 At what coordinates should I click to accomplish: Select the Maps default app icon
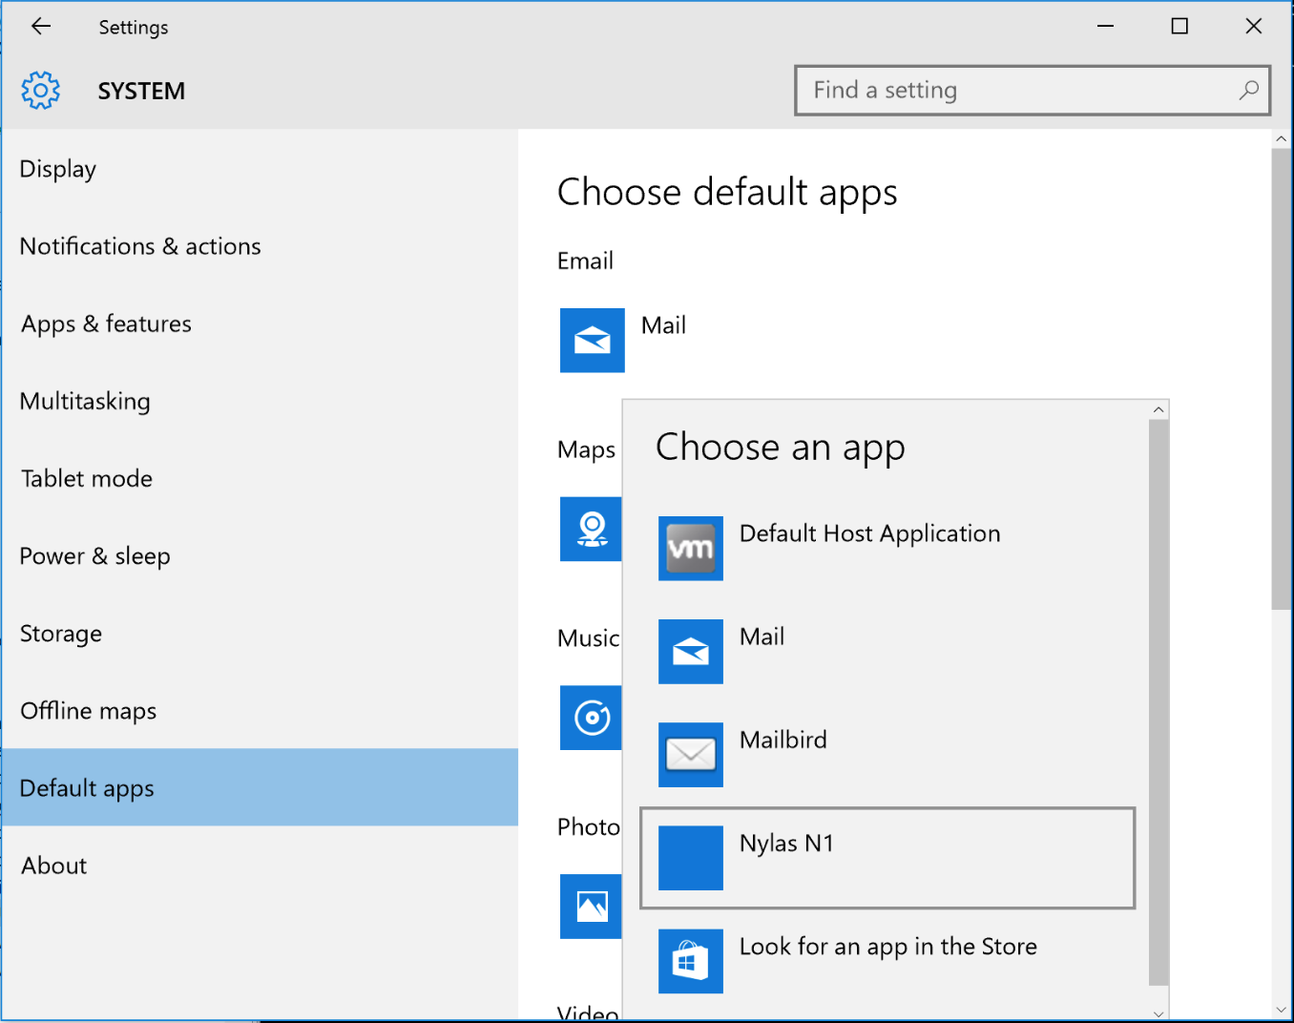click(x=591, y=529)
